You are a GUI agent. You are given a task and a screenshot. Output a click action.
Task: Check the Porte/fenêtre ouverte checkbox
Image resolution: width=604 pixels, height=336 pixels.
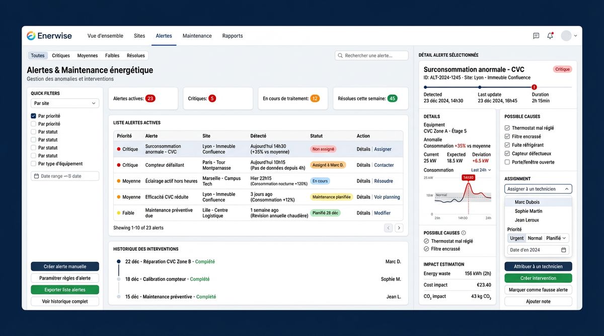point(507,162)
